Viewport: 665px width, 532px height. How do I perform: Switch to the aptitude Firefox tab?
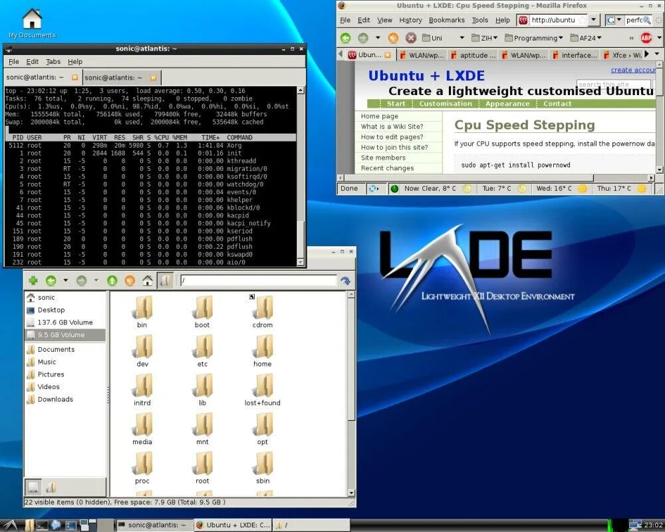(x=473, y=55)
